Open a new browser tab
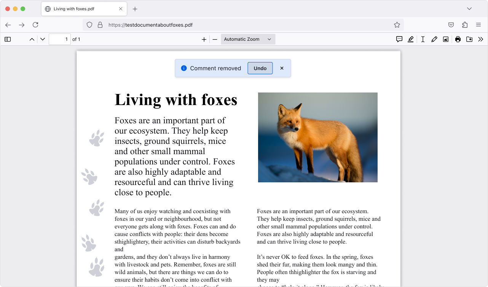The height and width of the screenshot is (287, 488). pyautogui.click(x=135, y=9)
